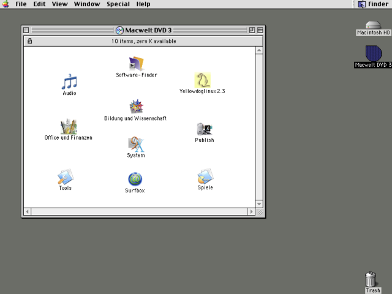Select the Tools folder icon
Screen dimensions: 392x294
(66, 176)
